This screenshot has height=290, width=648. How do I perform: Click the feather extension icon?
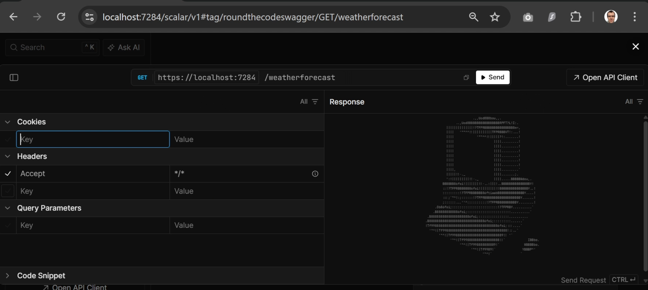coord(552,17)
